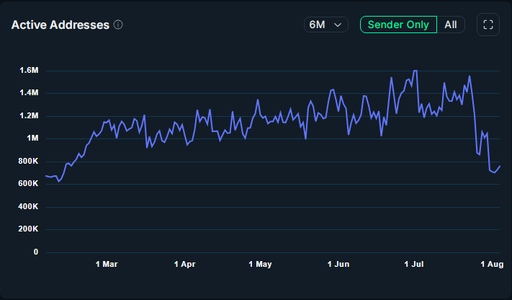Click the 1.6M y-axis label
This screenshot has height=300, width=512.
point(28,71)
